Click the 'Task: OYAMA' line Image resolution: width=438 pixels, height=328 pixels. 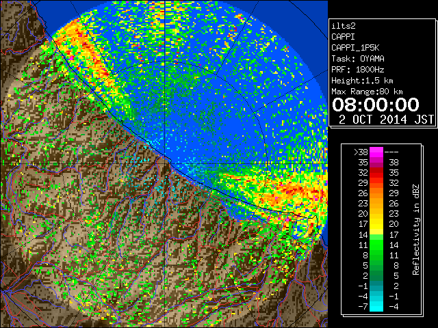pyautogui.click(x=357, y=59)
